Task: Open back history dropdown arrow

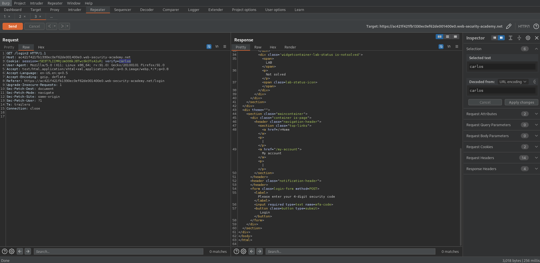Action: pos(55,26)
